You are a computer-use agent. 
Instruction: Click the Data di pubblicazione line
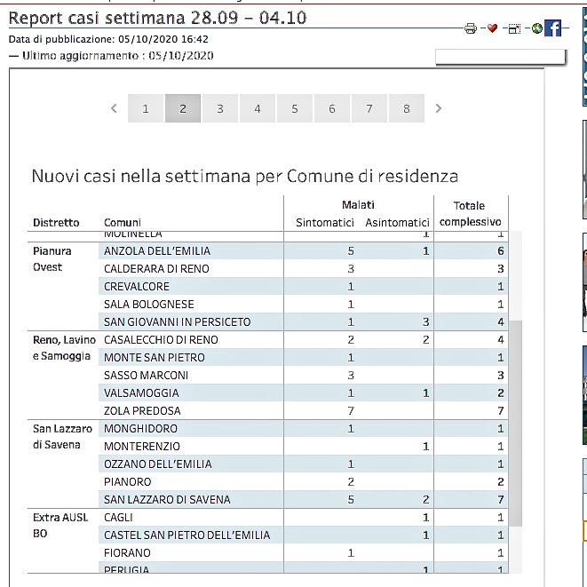[108, 39]
